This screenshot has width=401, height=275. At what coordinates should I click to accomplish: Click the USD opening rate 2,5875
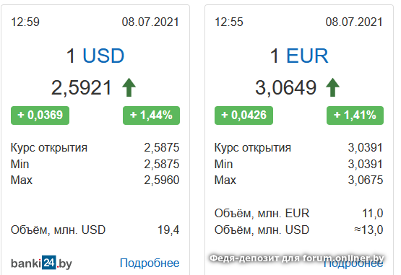coord(162,148)
